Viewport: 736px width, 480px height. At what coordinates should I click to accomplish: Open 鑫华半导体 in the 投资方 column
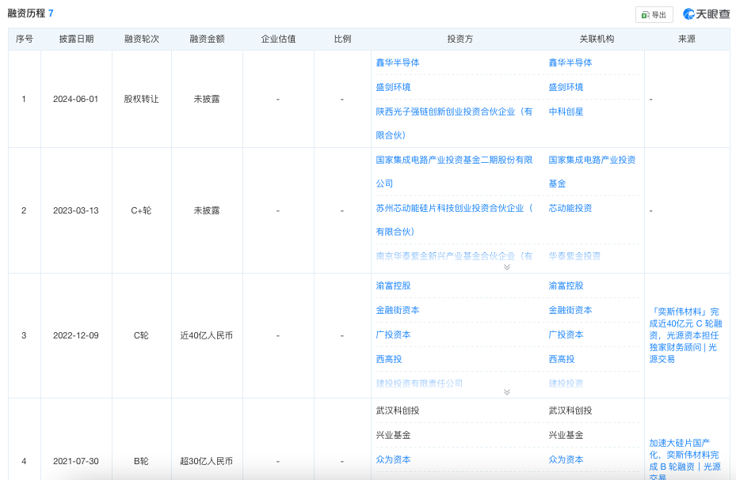398,62
